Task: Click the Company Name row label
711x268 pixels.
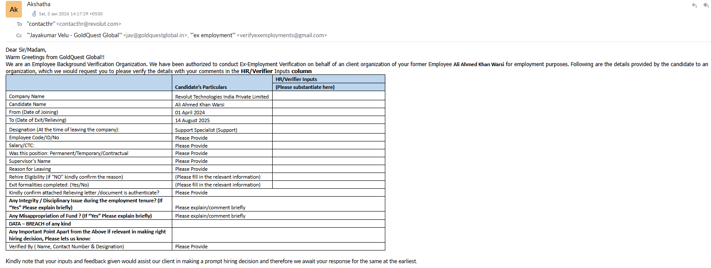Action: point(27,96)
